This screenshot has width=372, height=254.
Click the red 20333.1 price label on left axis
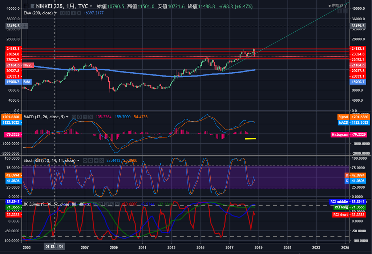coord(13,76)
